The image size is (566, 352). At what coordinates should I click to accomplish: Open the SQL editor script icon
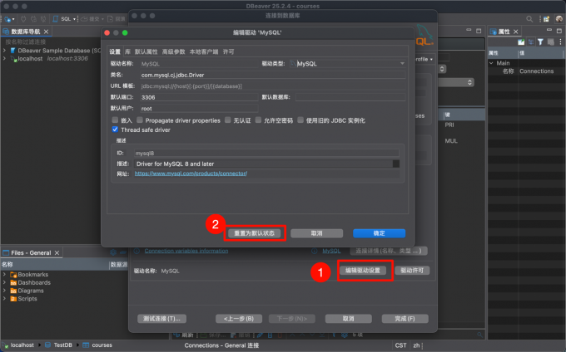click(x=56, y=19)
